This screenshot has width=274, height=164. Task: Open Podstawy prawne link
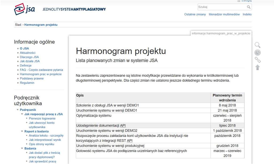[32, 78]
